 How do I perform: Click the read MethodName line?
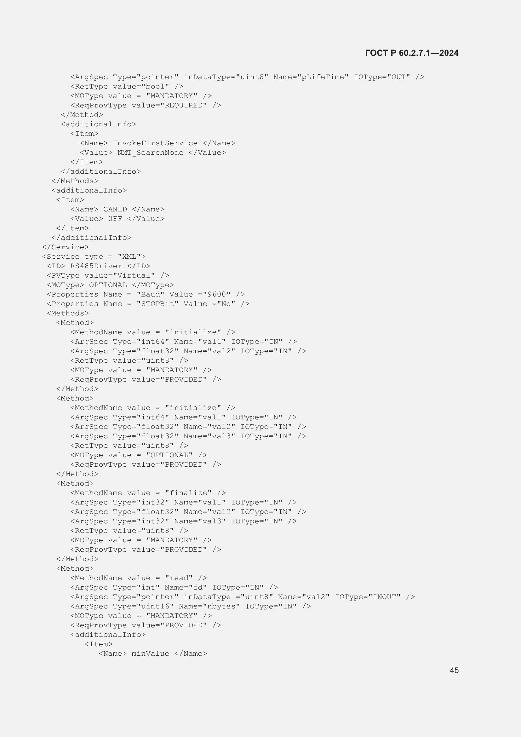[139, 578]
